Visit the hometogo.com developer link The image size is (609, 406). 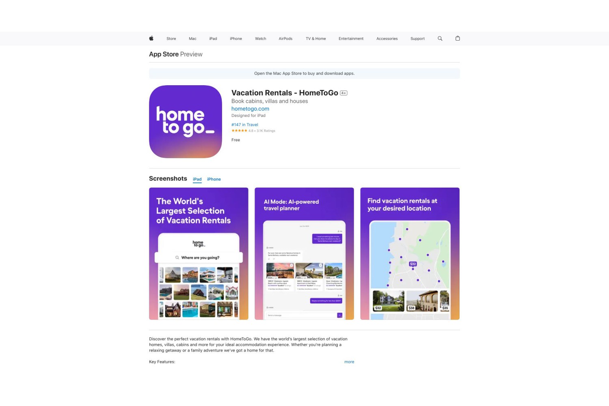point(250,109)
